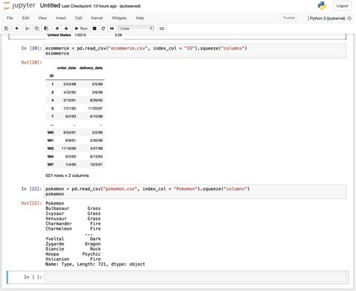Click the Logout button

click(x=342, y=6)
